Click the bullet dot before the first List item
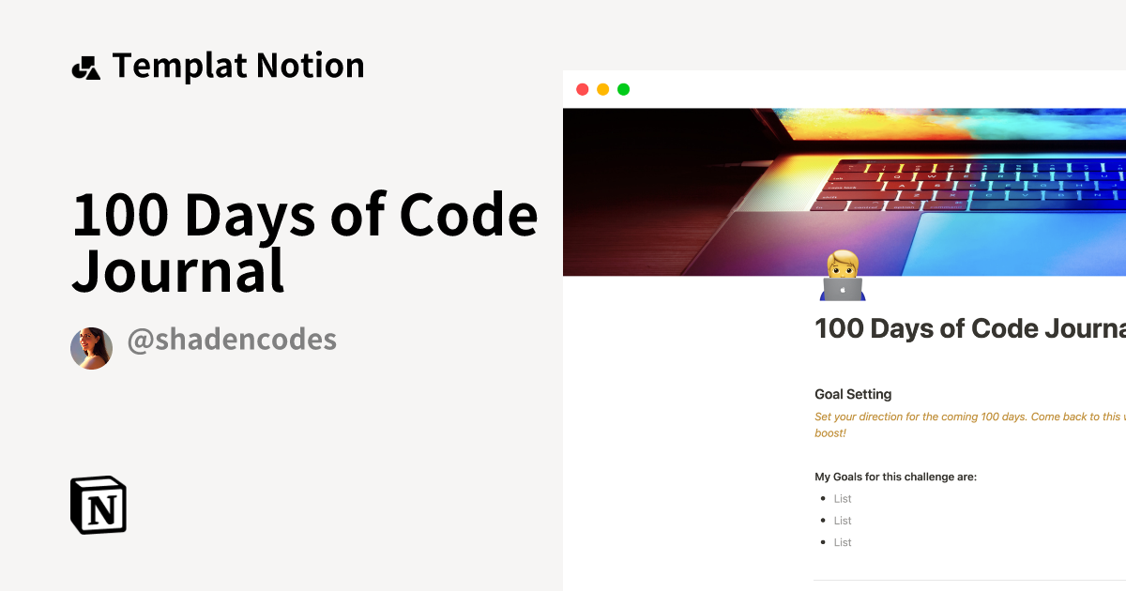This screenshot has width=1126, height=591. (x=823, y=499)
